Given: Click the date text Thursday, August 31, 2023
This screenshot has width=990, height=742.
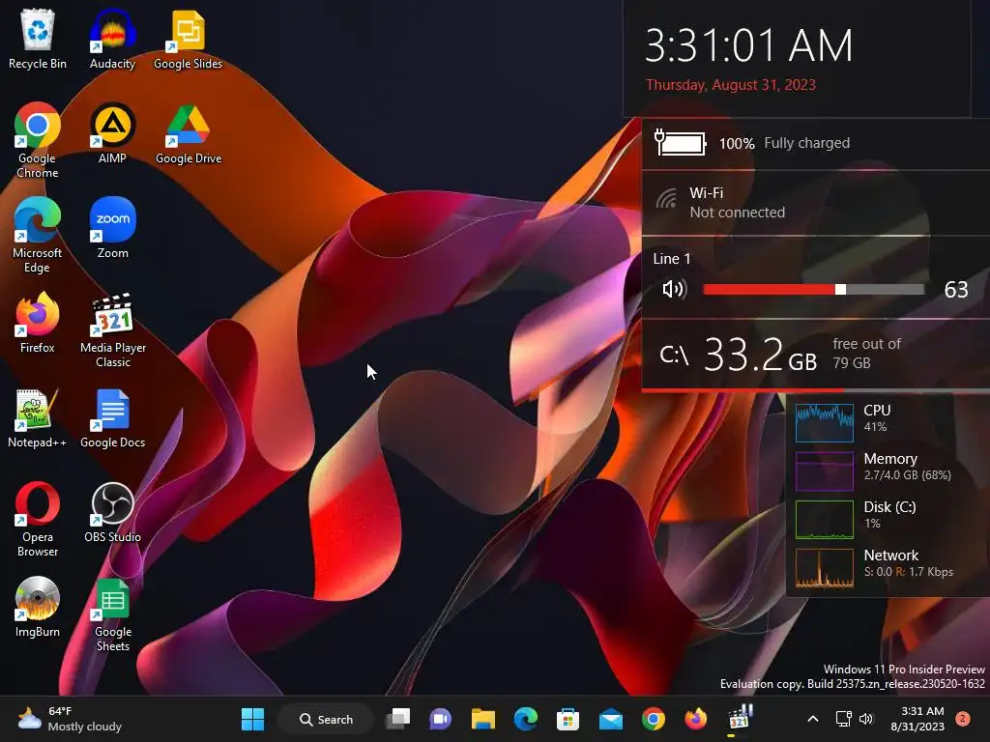Looking at the screenshot, I should pyautogui.click(x=731, y=85).
